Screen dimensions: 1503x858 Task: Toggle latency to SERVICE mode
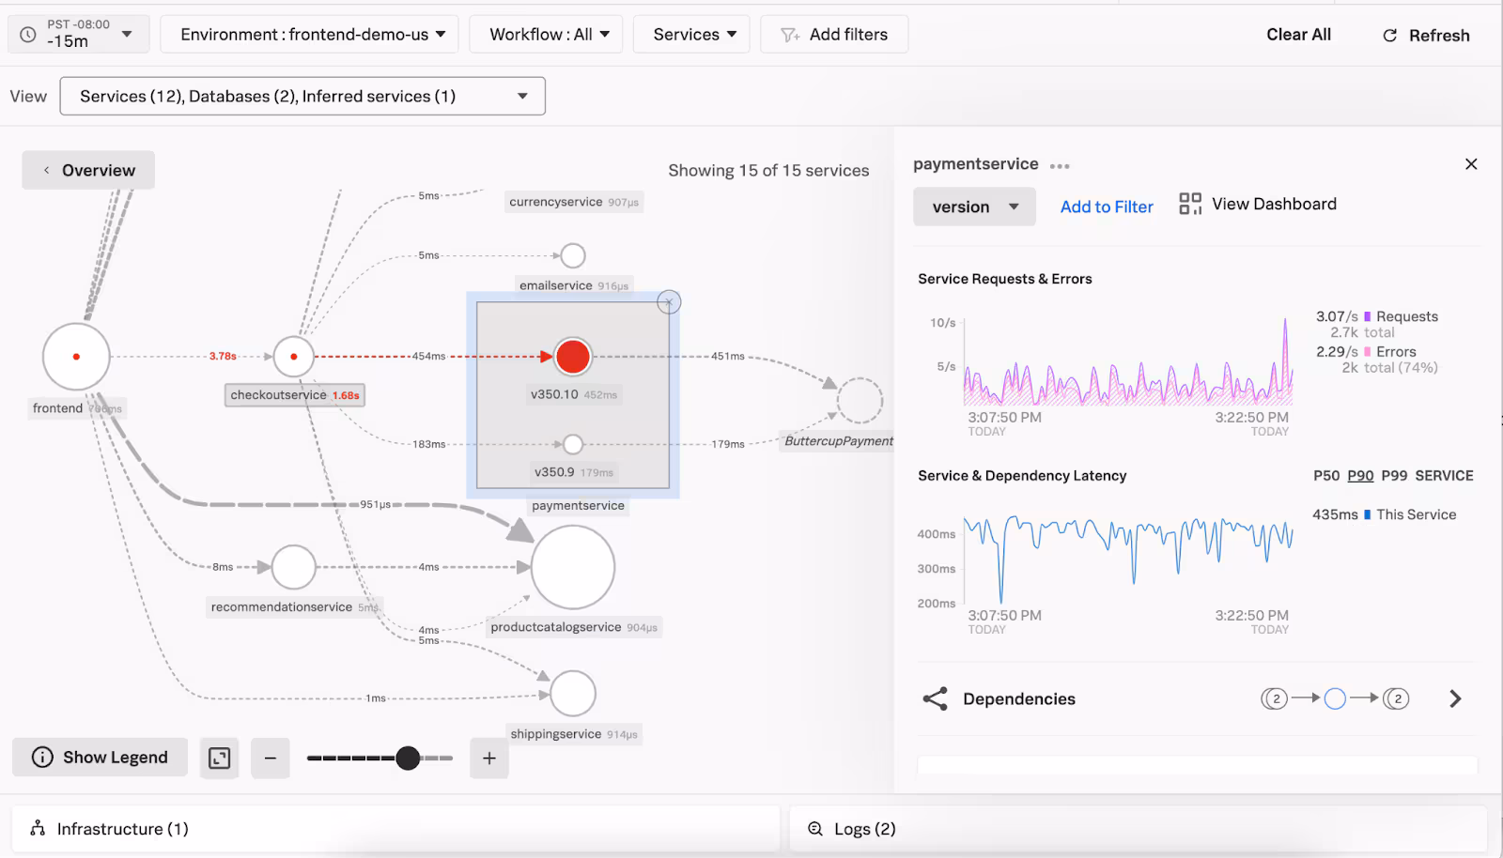1444,476
